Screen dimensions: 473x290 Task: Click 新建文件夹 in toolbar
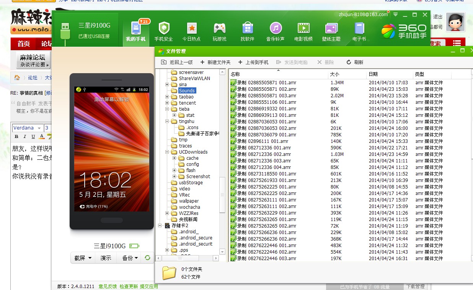pyautogui.click(x=215, y=62)
